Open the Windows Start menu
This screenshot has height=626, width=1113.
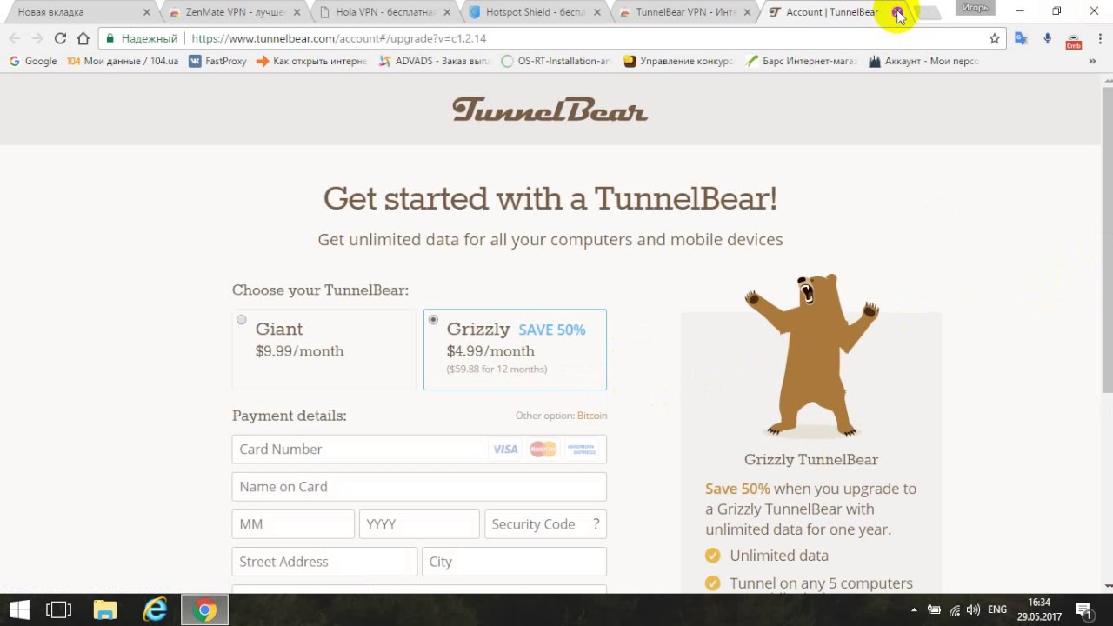[19, 609]
